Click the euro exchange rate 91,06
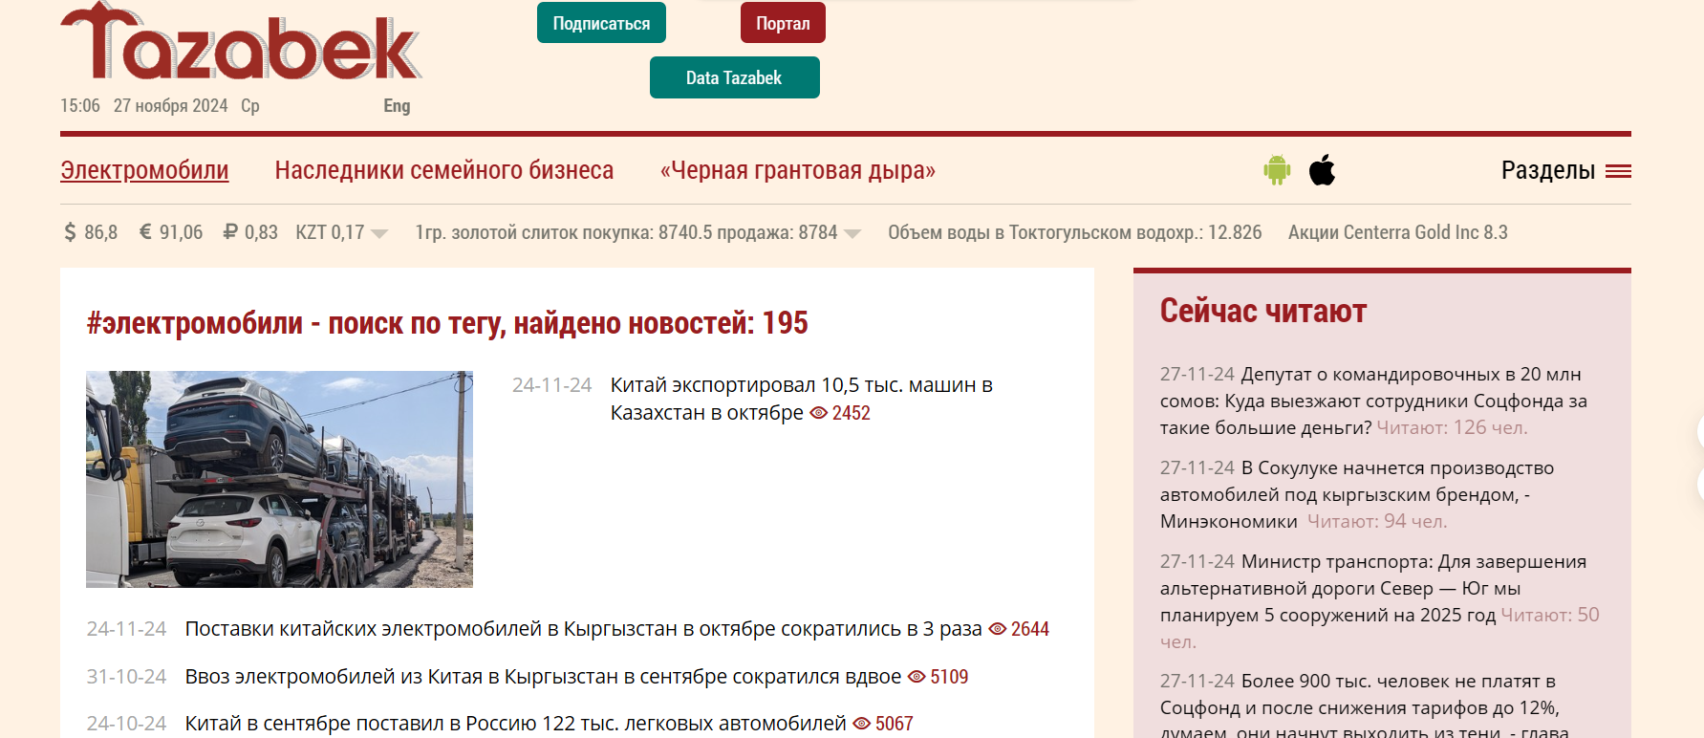Screen dimensions: 1704x738 click(171, 232)
